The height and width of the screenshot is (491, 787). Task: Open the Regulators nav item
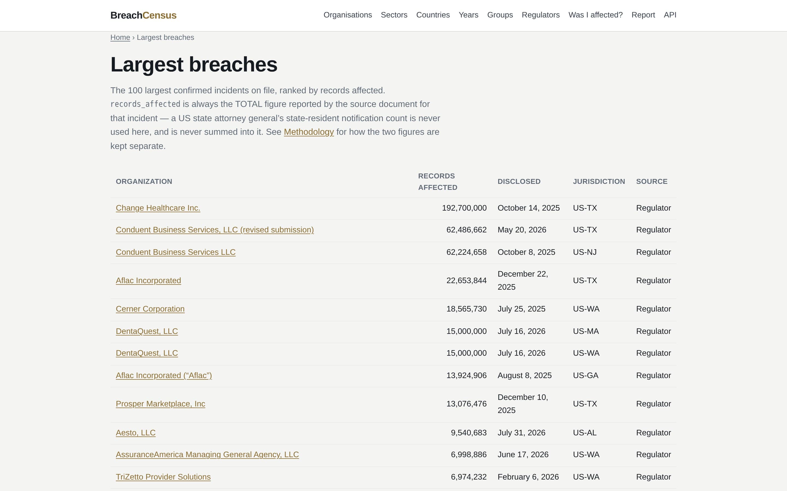[541, 15]
